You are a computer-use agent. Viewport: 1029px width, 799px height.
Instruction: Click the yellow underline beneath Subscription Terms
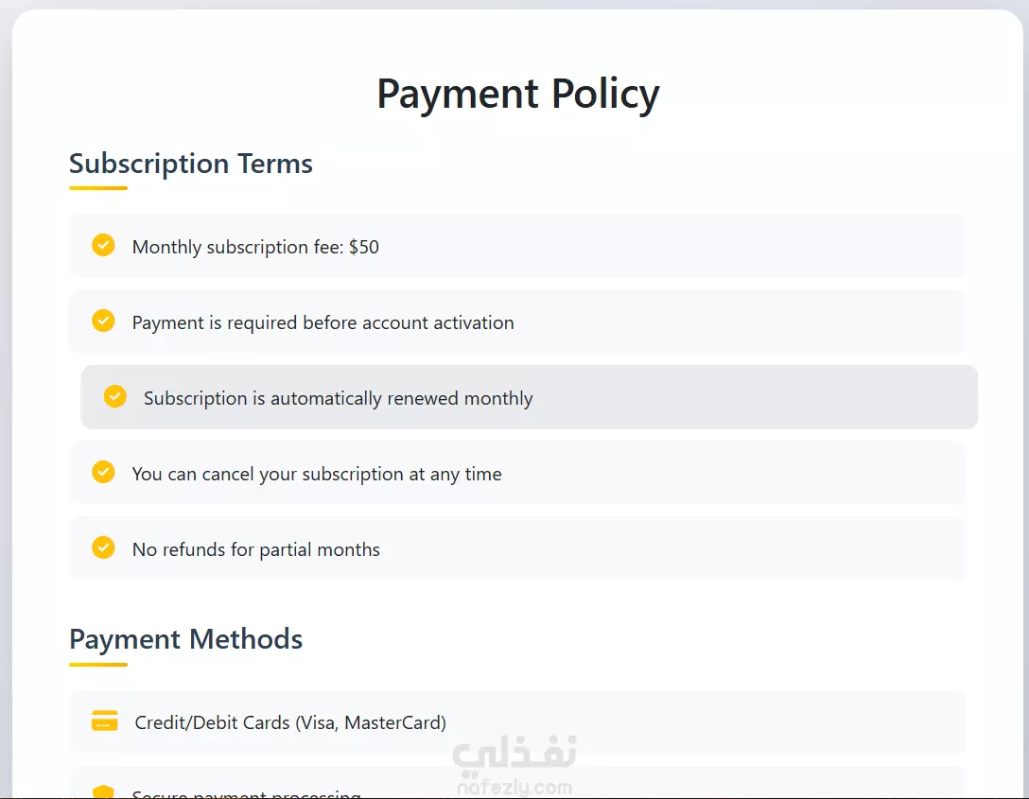tap(98, 188)
